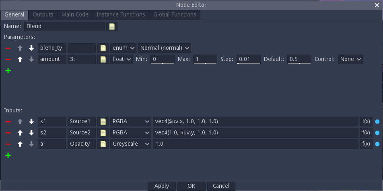Move the s1 input down
Image resolution: width=383 pixels, height=191 pixels.
coord(31,122)
